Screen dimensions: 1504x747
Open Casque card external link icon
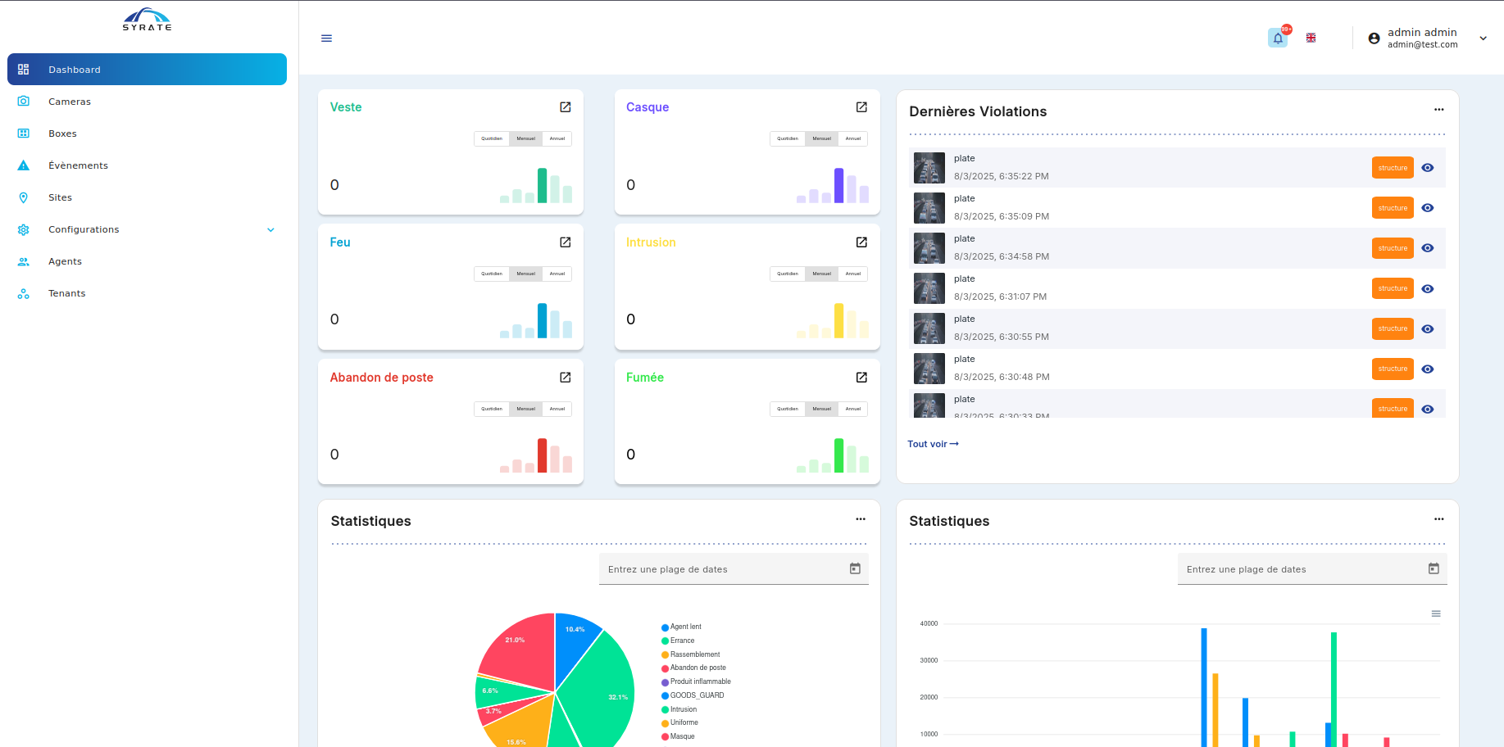[861, 107]
